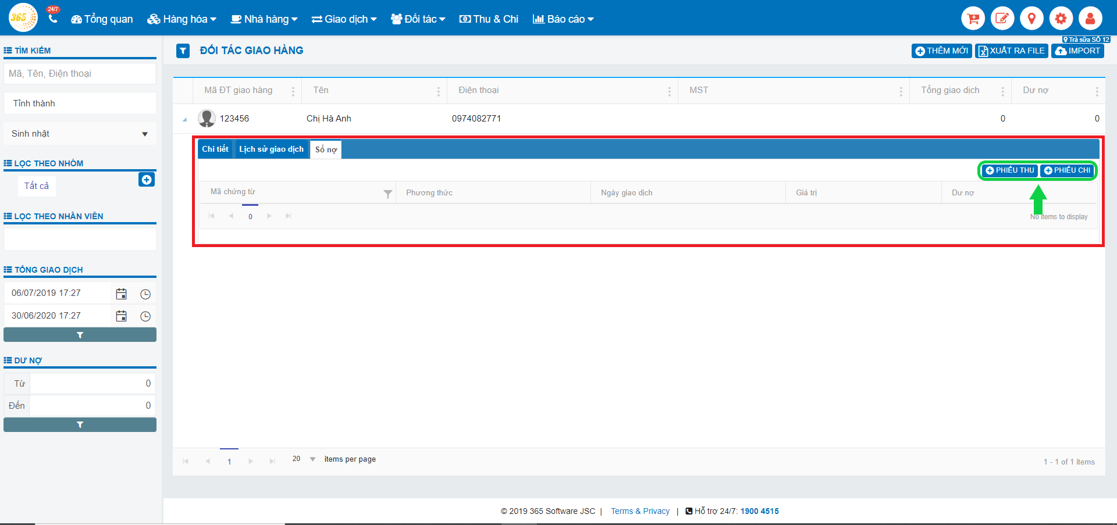The height and width of the screenshot is (525, 1117).
Task: Open the edit note icon in header
Action: coord(1002,19)
